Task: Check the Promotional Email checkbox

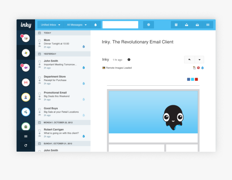Action: [x=39, y=93]
